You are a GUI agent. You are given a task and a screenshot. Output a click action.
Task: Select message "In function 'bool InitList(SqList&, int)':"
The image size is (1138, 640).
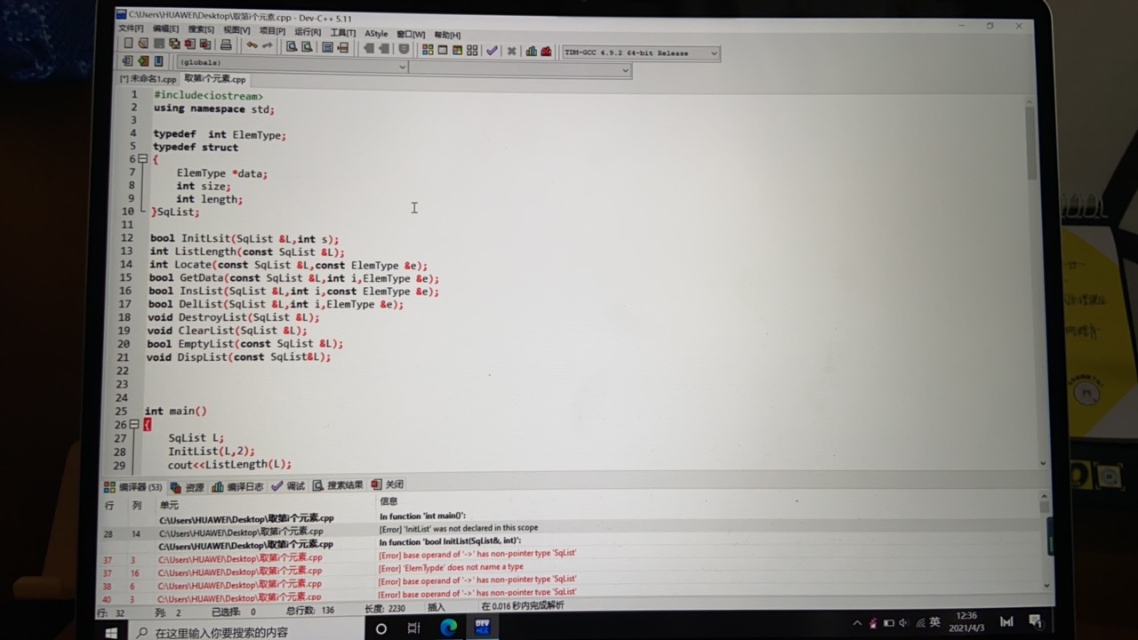450,541
